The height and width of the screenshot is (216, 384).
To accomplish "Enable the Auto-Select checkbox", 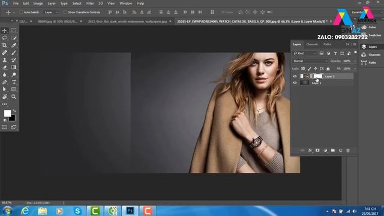I will tap(21, 12).
